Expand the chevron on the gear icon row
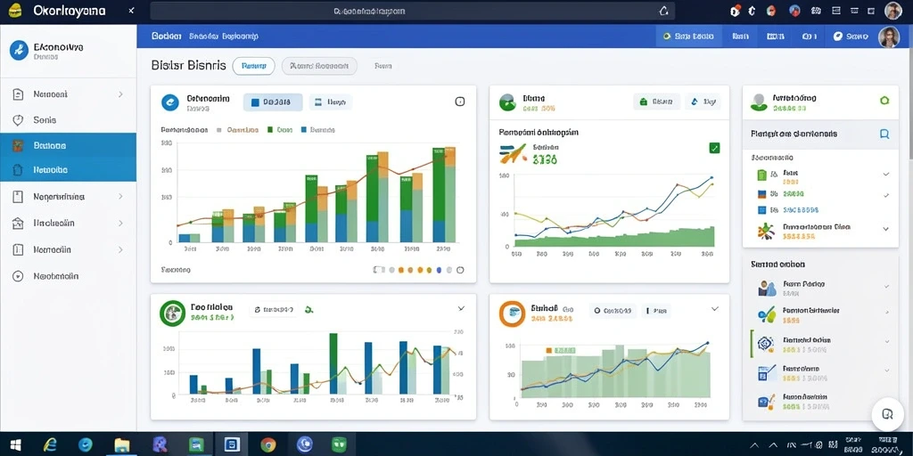913x456 pixels. [886, 342]
